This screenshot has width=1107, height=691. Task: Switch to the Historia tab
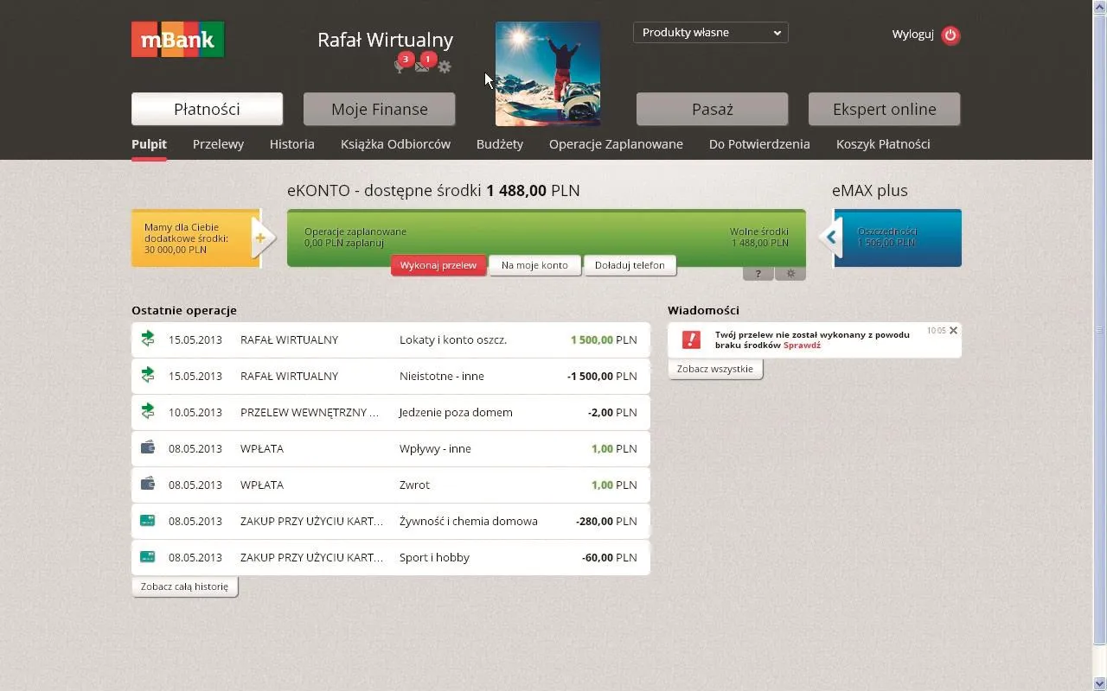(x=291, y=144)
